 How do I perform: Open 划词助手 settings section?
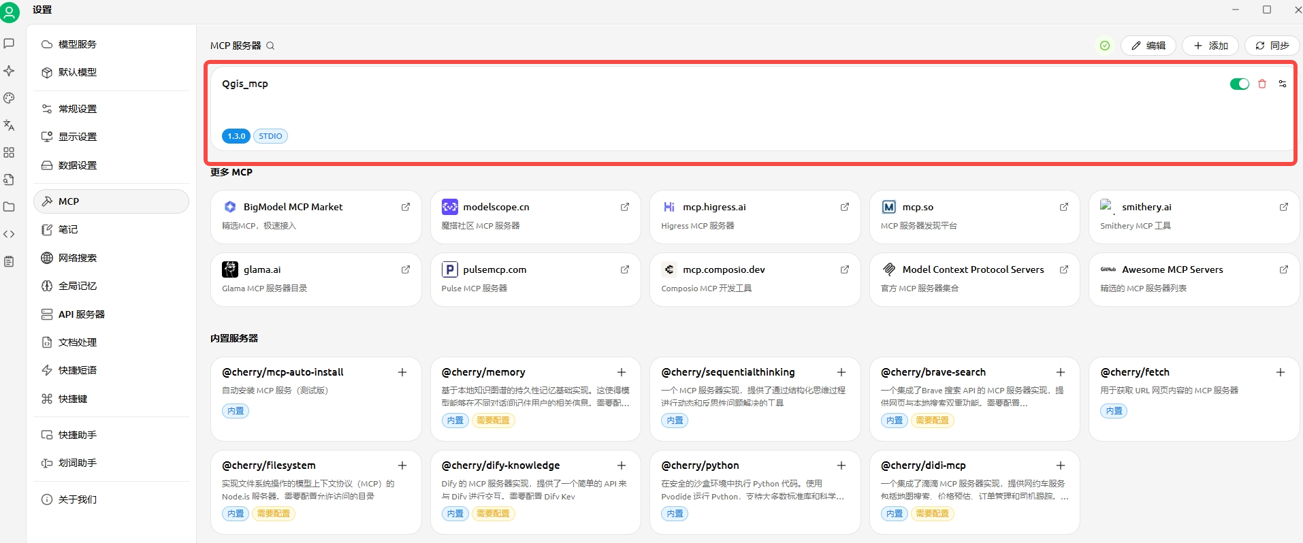pos(111,463)
